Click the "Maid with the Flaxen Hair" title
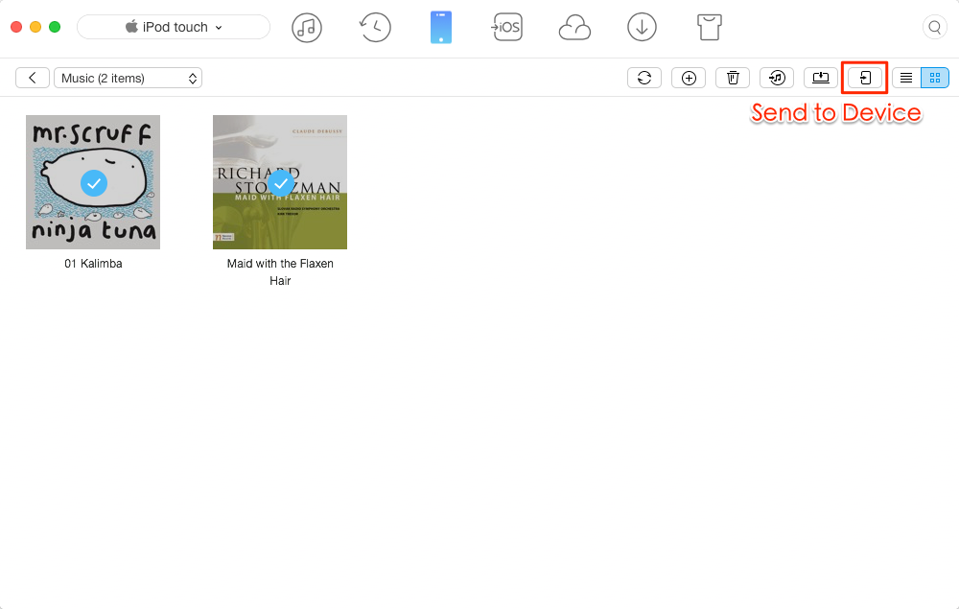This screenshot has width=959, height=609. click(x=280, y=272)
